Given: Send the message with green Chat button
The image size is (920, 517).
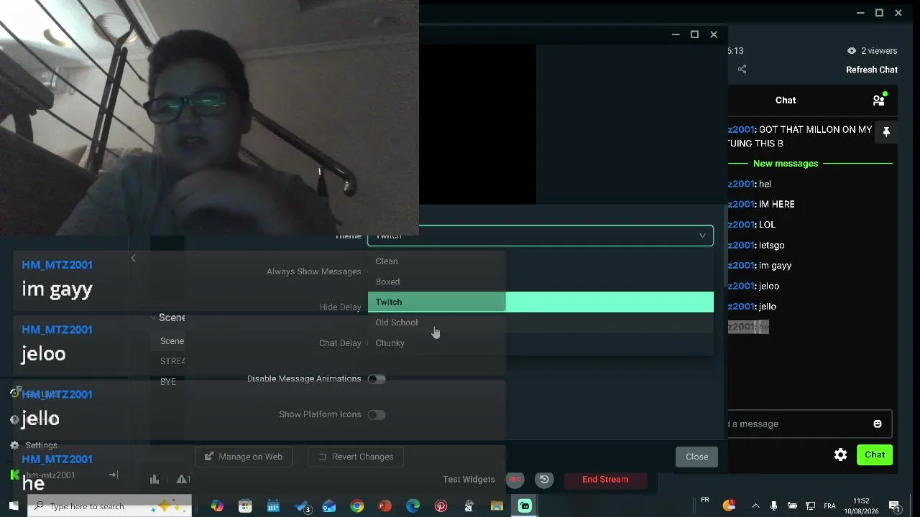Looking at the screenshot, I should [x=875, y=455].
